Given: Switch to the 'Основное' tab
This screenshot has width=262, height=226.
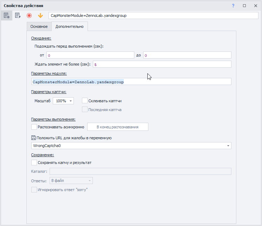Looking at the screenshot, I should pyautogui.click(x=39, y=26).
